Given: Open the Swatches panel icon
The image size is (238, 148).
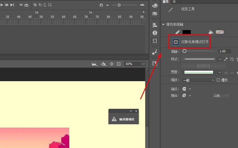Looking at the screenshot, I should pos(154,13).
